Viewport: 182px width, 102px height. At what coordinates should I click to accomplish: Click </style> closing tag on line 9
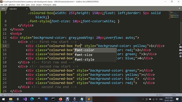[x=26, y=25]
